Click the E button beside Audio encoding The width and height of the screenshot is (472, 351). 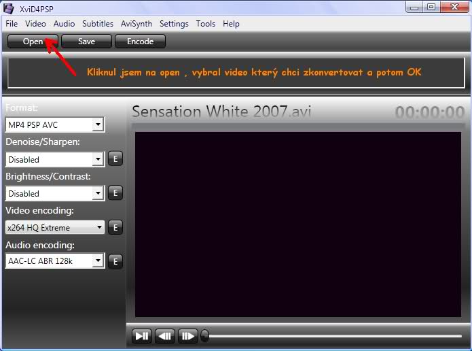pos(115,261)
